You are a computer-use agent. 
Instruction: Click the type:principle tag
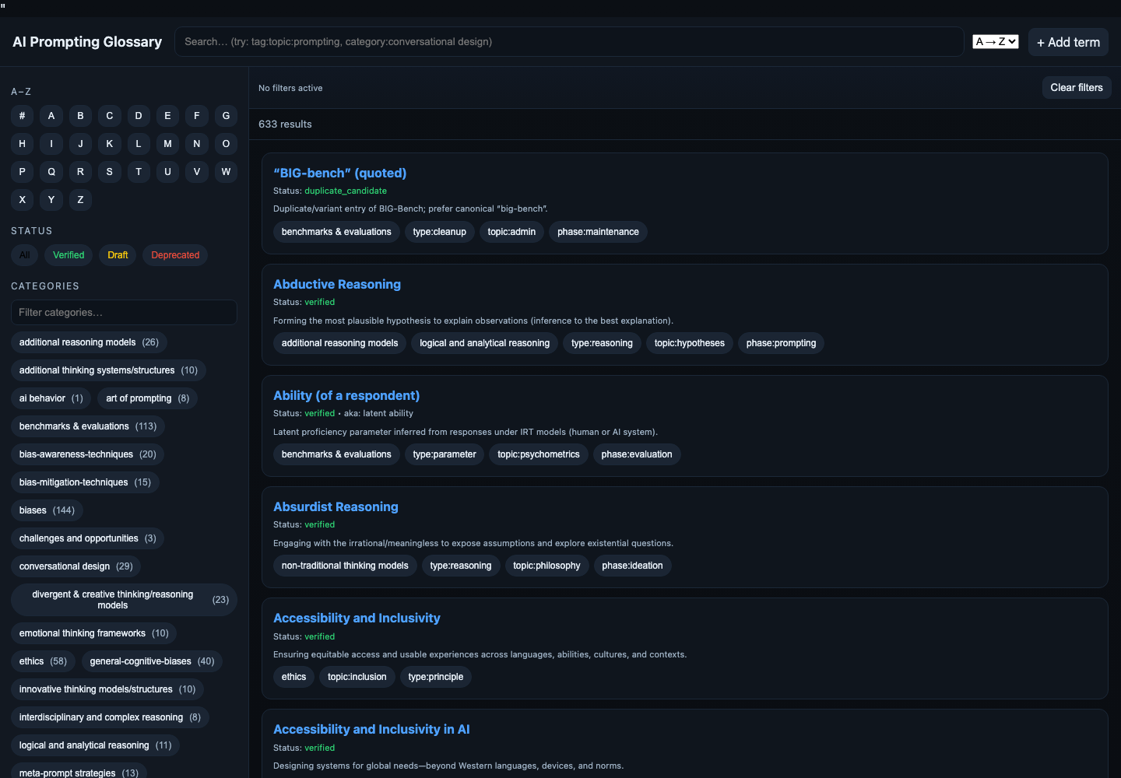[435, 677]
